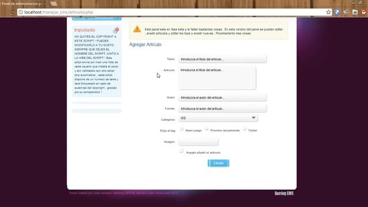The height and width of the screenshot is (207, 368).
Task: Click the site info globe icon in address bar
Action: point(21,12)
